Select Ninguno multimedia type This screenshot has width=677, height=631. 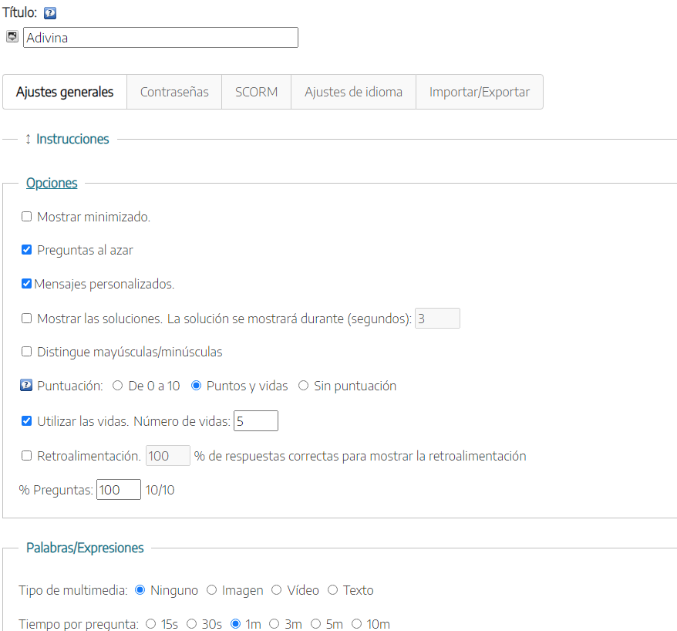point(140,589)
